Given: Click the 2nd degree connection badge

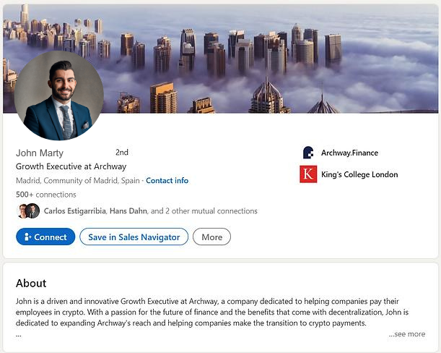Looking at the screenshot, I should pos(122,153).
